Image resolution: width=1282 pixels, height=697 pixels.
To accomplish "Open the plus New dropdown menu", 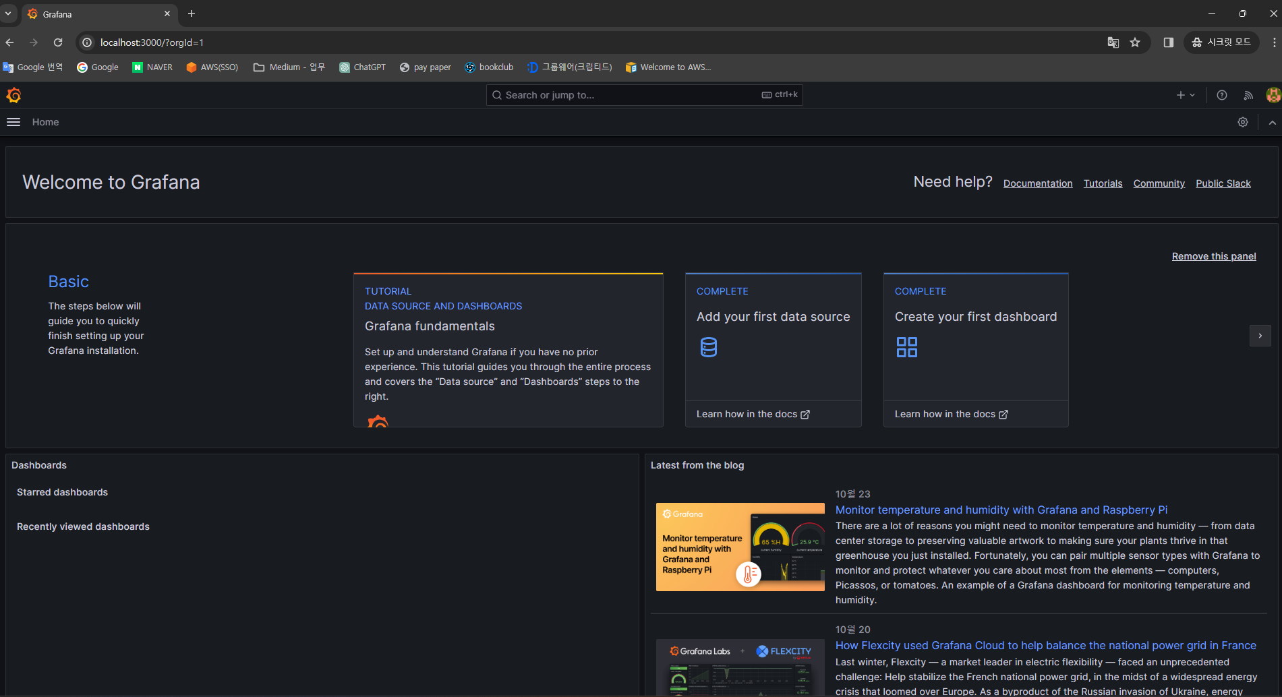I will pos(1186,95).
